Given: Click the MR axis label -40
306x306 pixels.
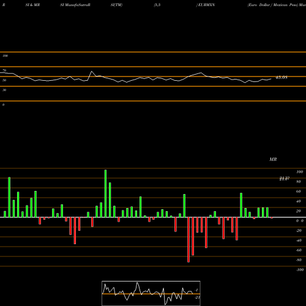Looking at the screenshot, I should pos(299,241).
